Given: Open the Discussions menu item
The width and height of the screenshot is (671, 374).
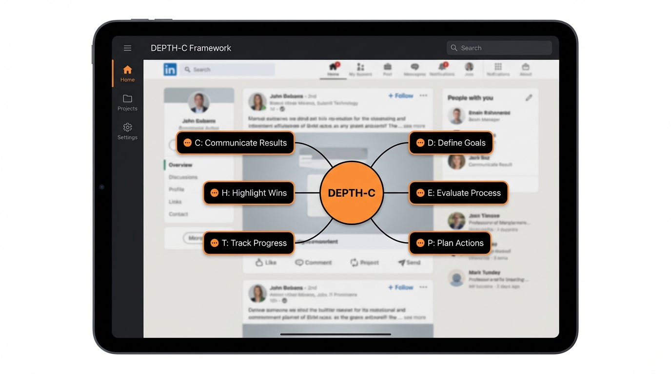Looking at the screenshot, I should [183, 177].
